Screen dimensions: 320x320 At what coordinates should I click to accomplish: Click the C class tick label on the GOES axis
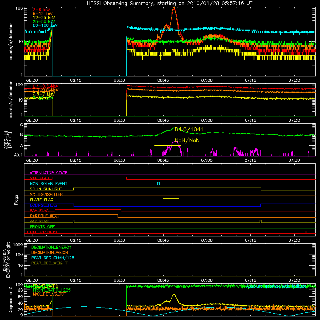pos(22,124)
